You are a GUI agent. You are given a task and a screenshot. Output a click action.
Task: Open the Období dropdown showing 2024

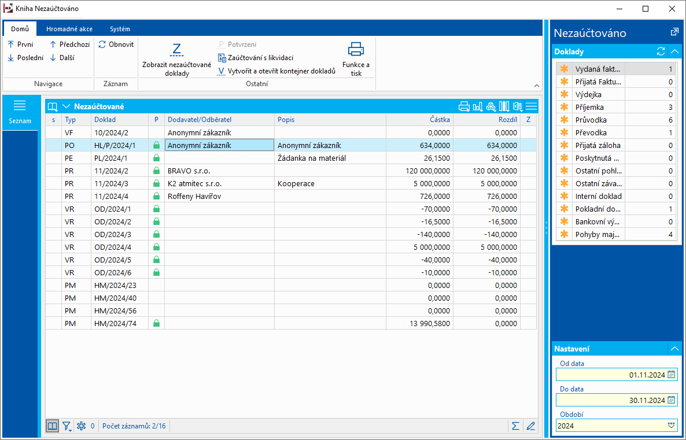[671, 425]
